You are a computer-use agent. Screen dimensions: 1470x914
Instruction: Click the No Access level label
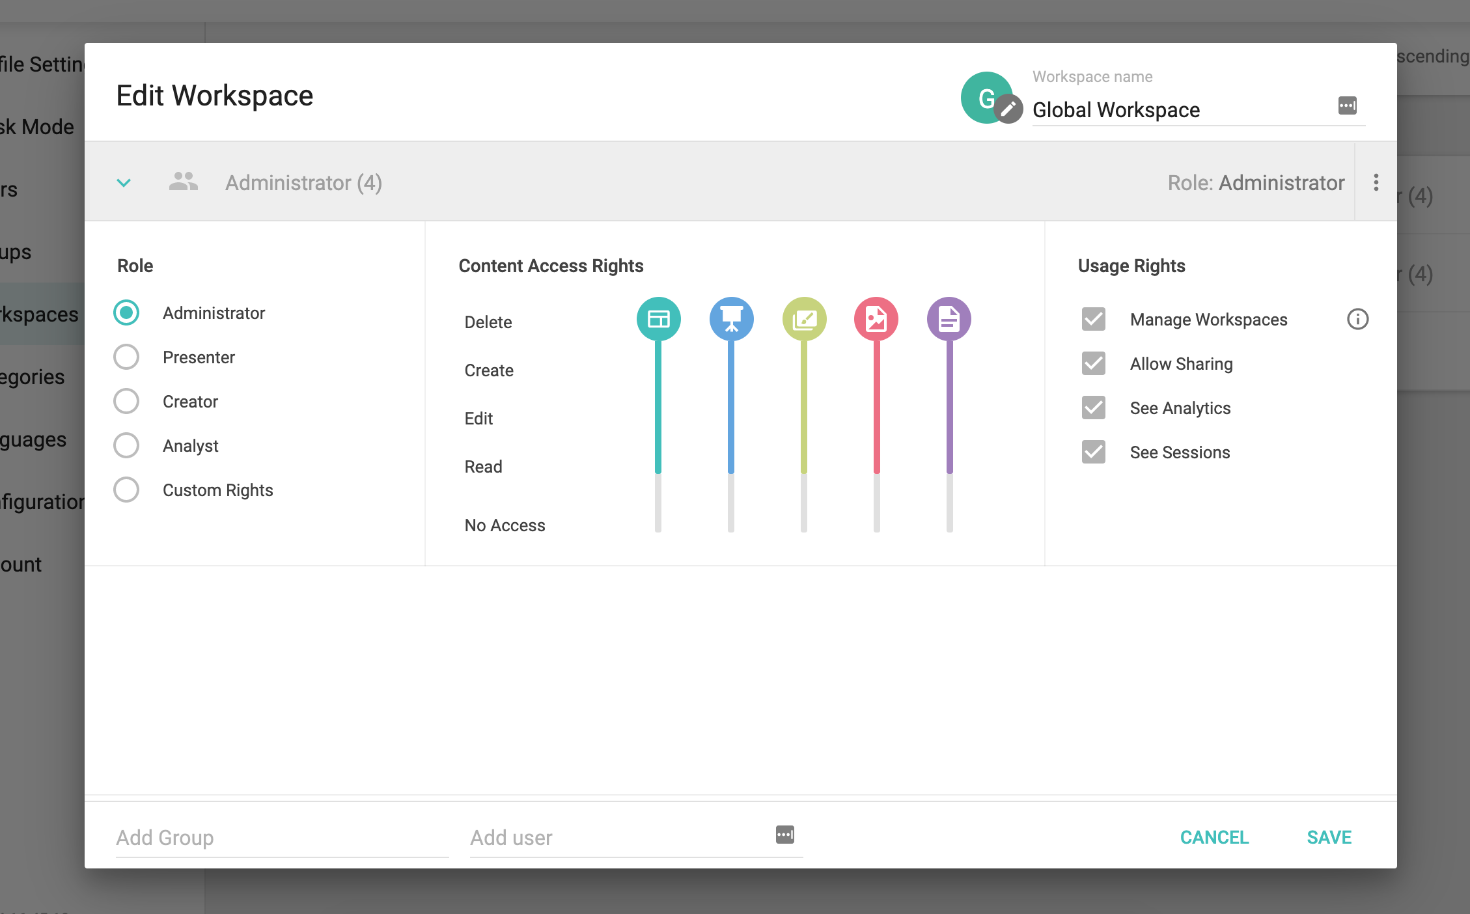(x=505, y=525)
